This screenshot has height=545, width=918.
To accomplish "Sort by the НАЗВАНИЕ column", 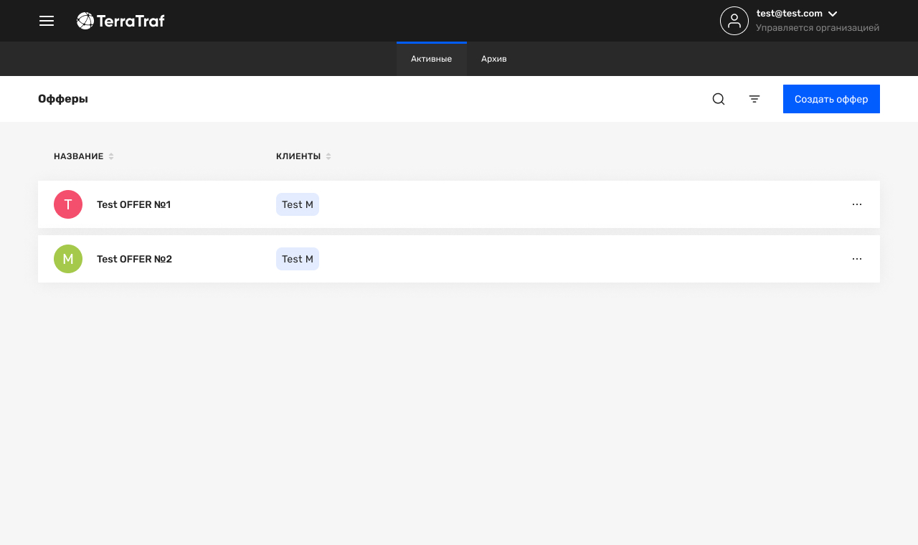I will coord(84,156).
